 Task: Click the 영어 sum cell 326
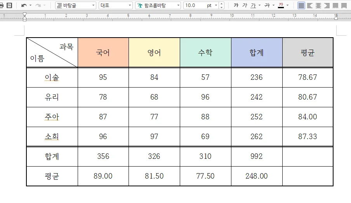154,157
